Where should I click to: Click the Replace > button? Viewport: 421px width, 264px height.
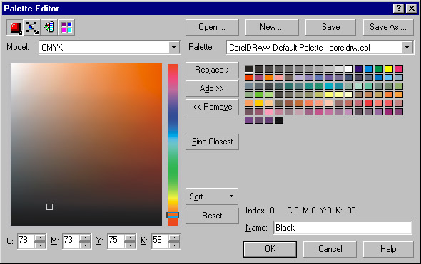pyautogui.click(x=212, y=70)
